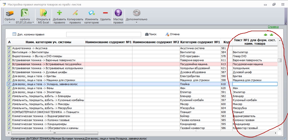Image resolution: width=288 pixels, height=140 pixels.
Task: Open toolbar overflow options arrow
Action: 286,23
